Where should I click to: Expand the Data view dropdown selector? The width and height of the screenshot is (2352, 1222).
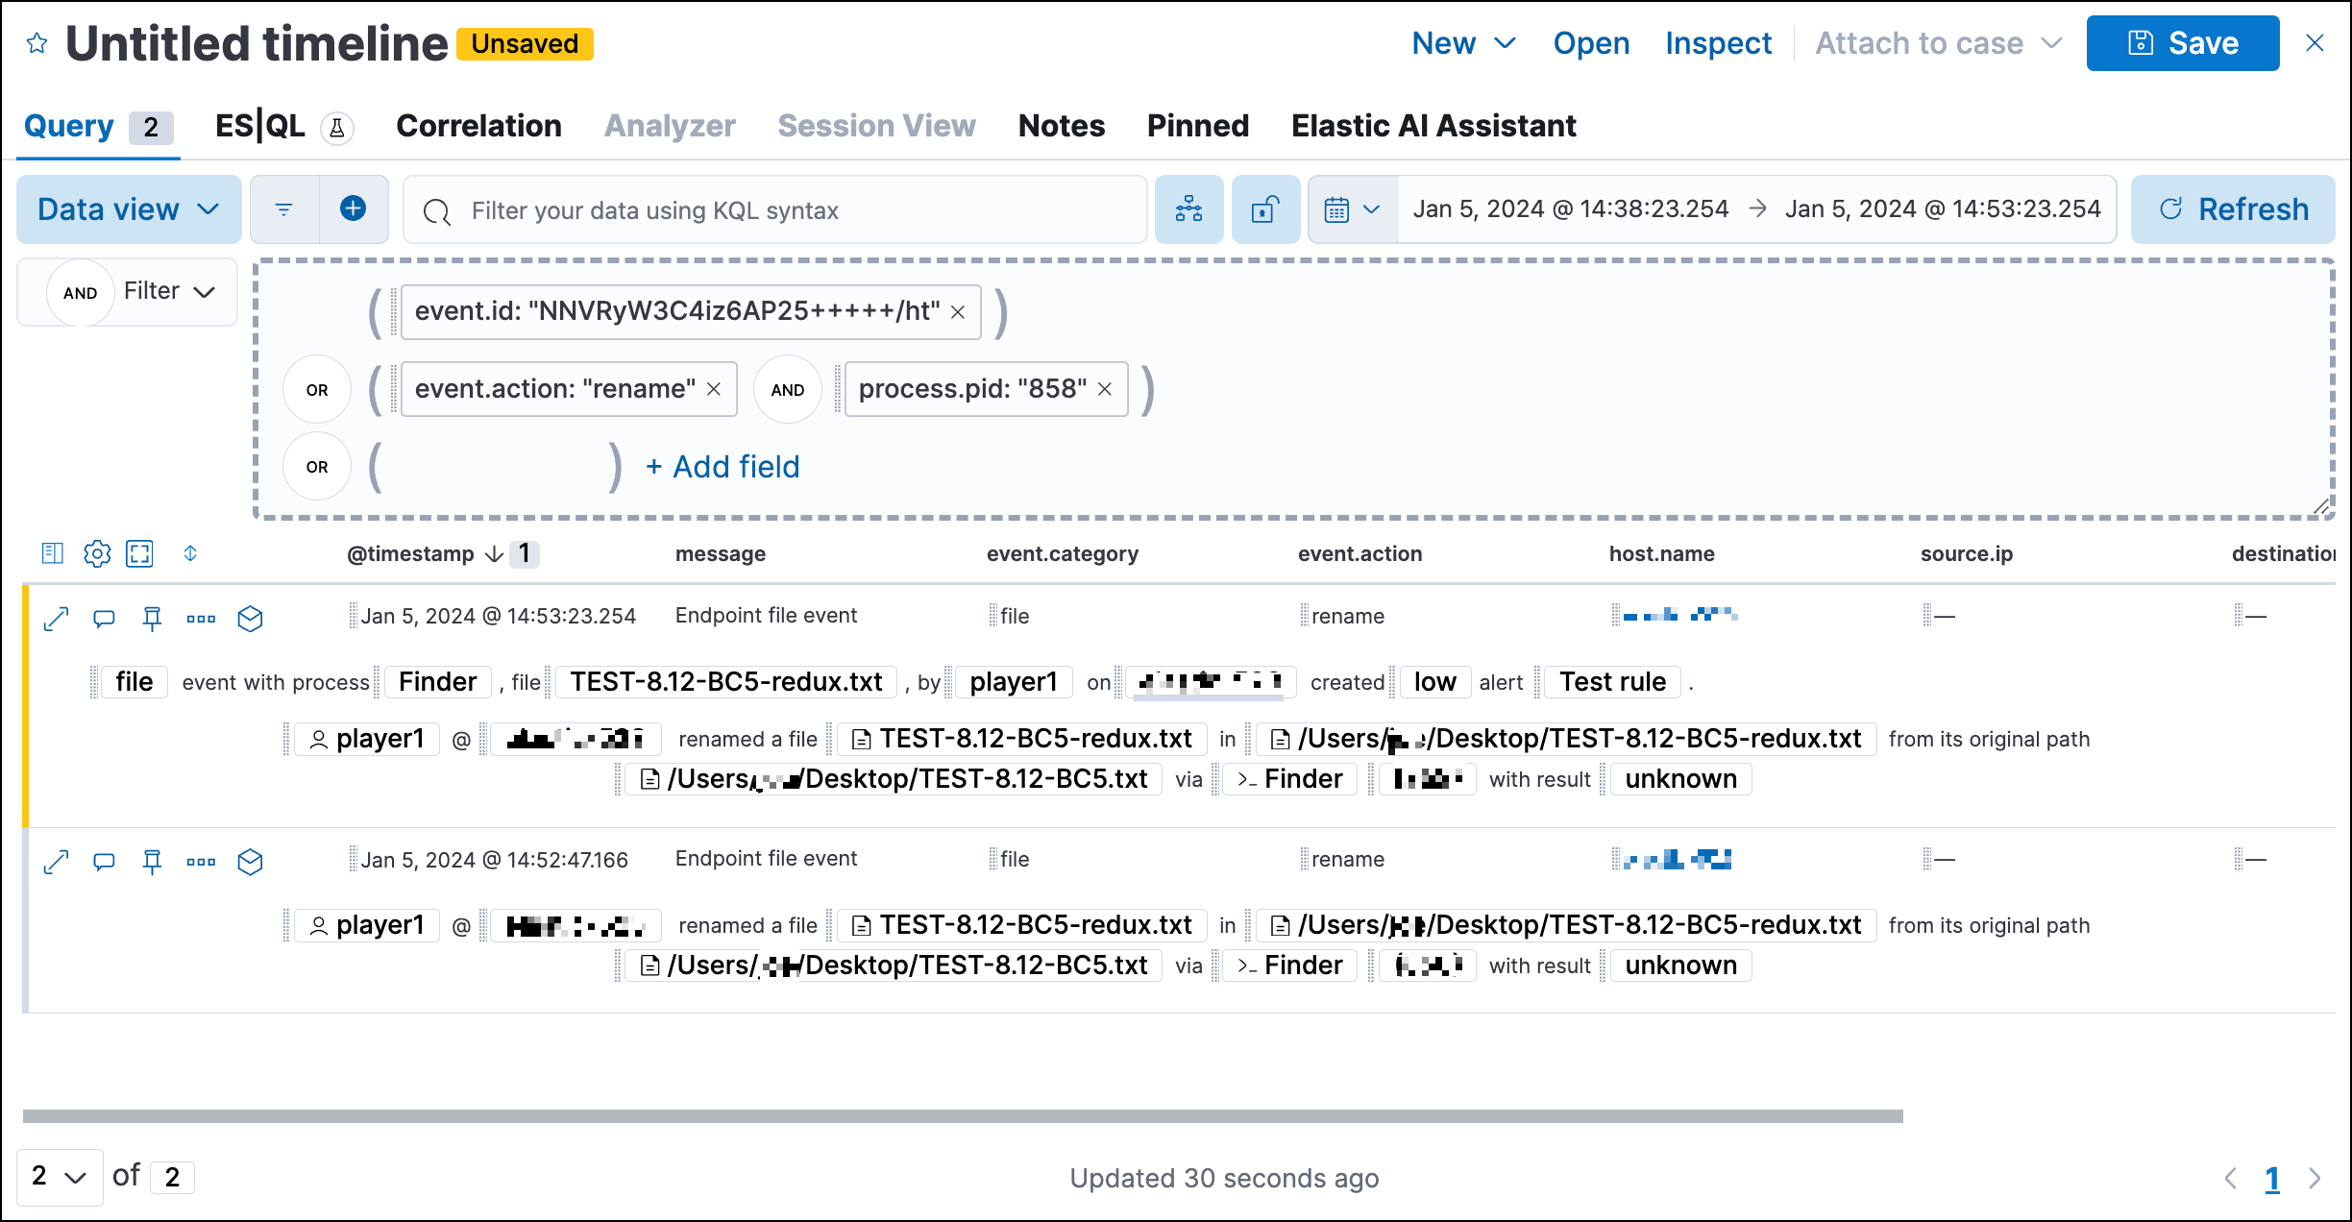(x=125, y=208)
